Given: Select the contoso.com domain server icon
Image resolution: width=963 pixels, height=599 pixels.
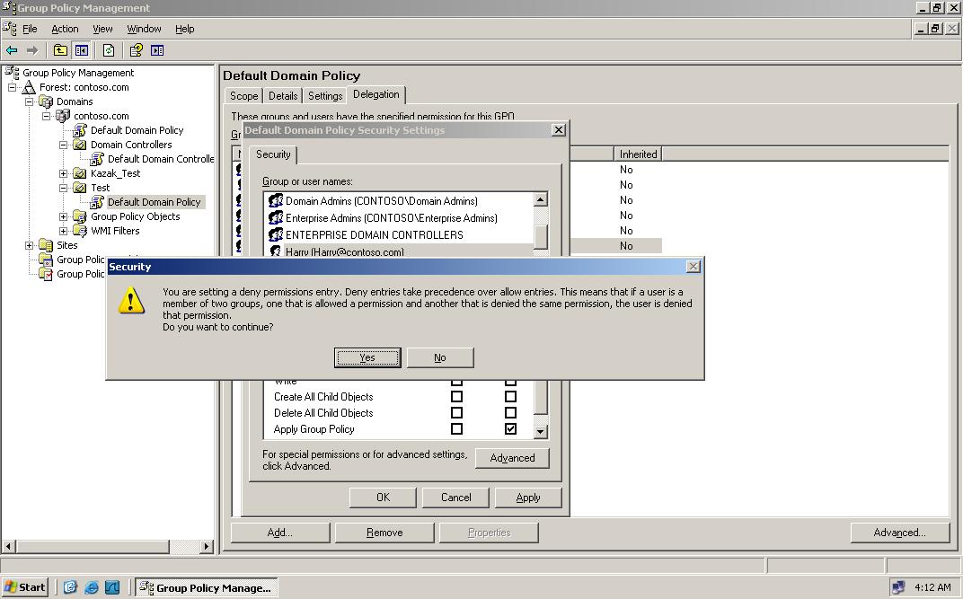Looking at the screenshot, I should (63, 115).
